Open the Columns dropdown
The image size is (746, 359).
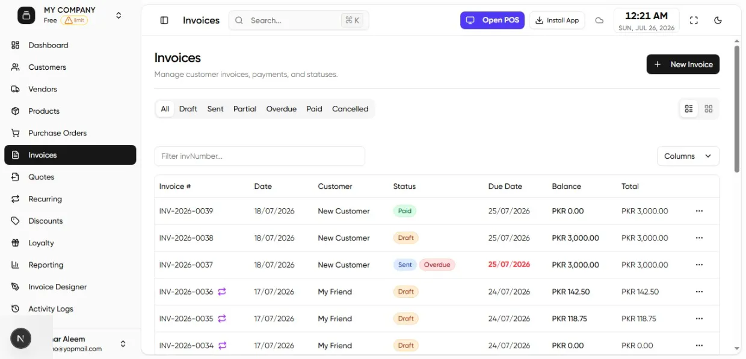(x=688, y=156)
